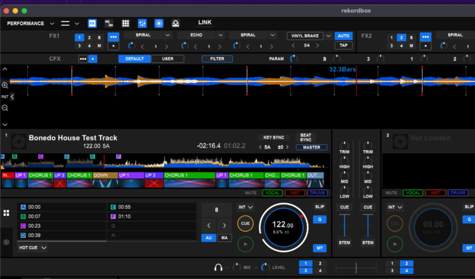Zoom in the waveform with the magnifier plus
Screen dimensions: 475x279
(x=5, y=86)
